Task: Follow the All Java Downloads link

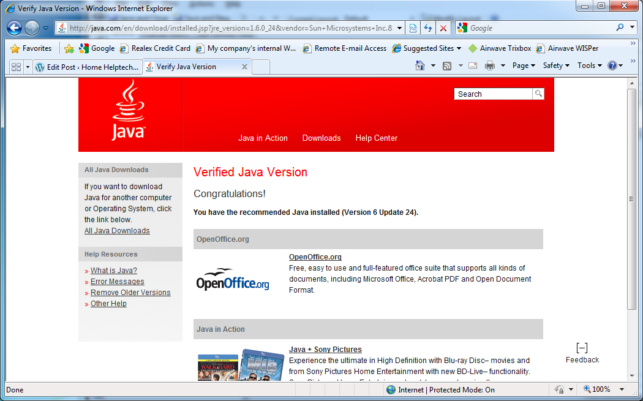Action: click(117, 231)
